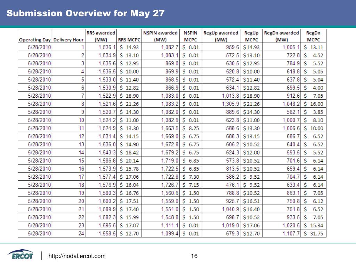Viewport: 356px width, 267px height.
Task: Select RegUp awarded value 476.1
Action: coord(233,185)
